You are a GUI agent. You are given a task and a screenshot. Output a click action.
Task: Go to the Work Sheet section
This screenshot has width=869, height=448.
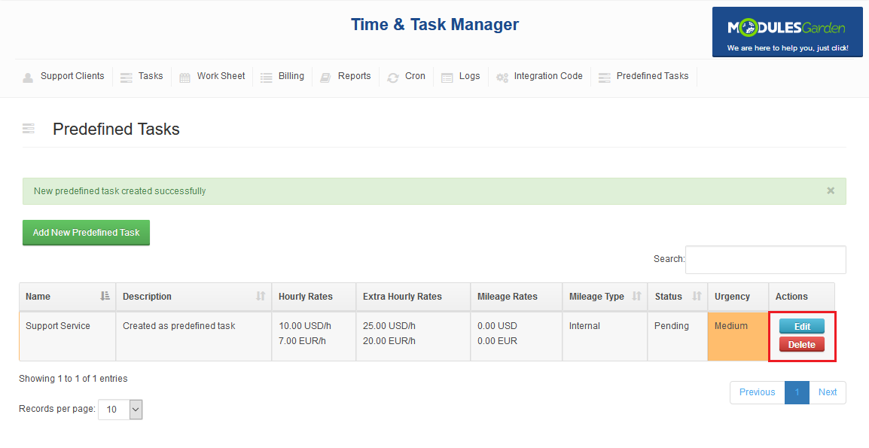(x=221, y=76)
